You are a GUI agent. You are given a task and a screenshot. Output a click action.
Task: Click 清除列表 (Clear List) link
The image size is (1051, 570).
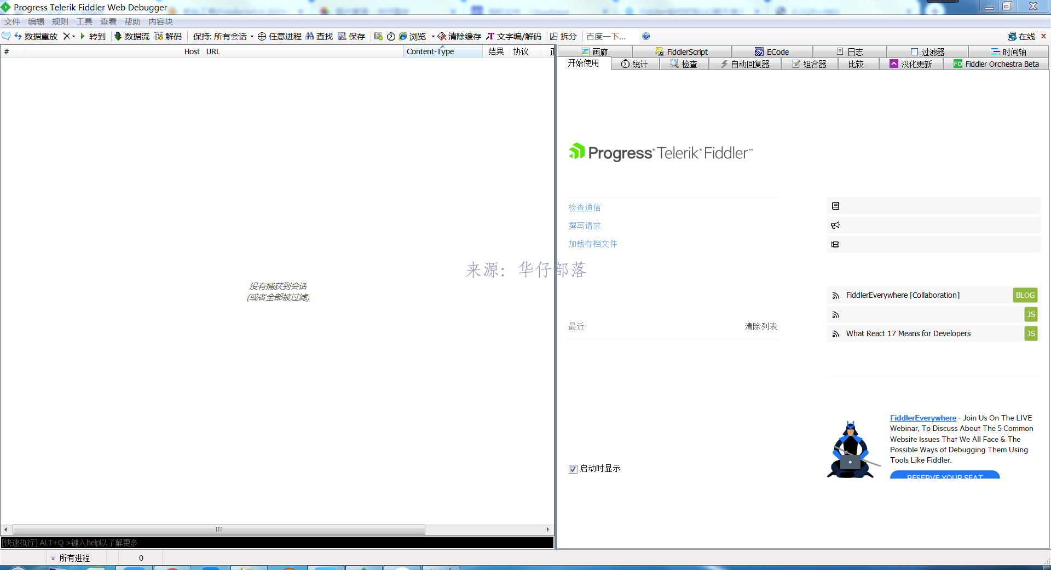761,326
